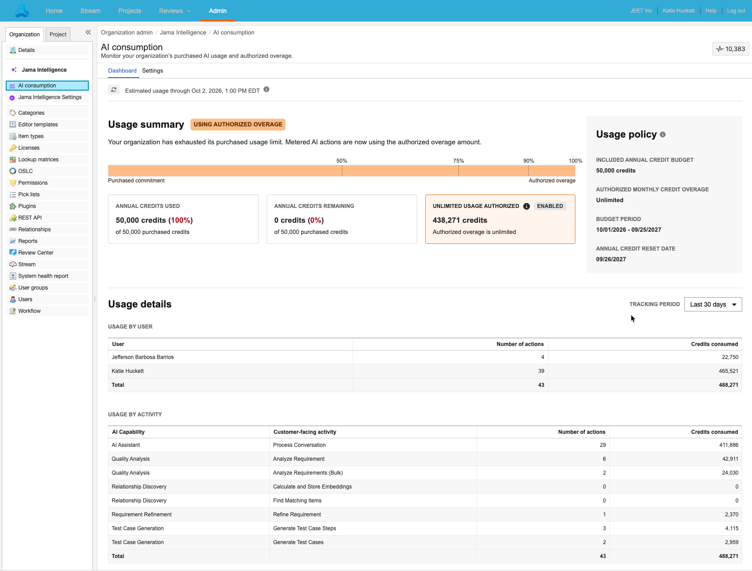Select Katie Huckett row in usage table
The height and width of the screenshot is (571, 752).
tap(425, 371)
